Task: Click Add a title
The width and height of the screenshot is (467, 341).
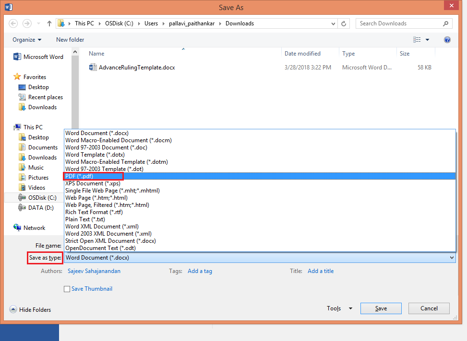Action: click(321, 271)
